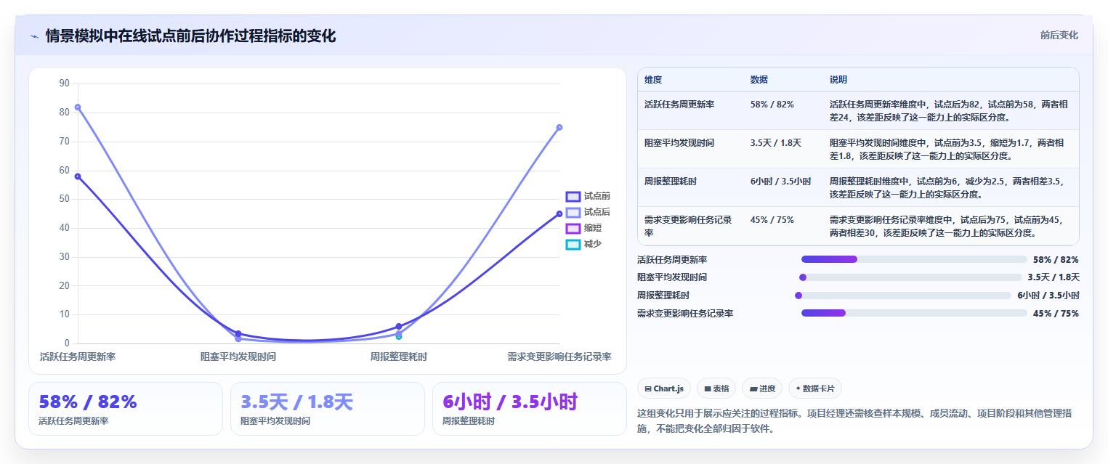Viewport: 1108px width, 464px height.
Task: Click the 试点前 data point at 58
Action: click(78, 176)
